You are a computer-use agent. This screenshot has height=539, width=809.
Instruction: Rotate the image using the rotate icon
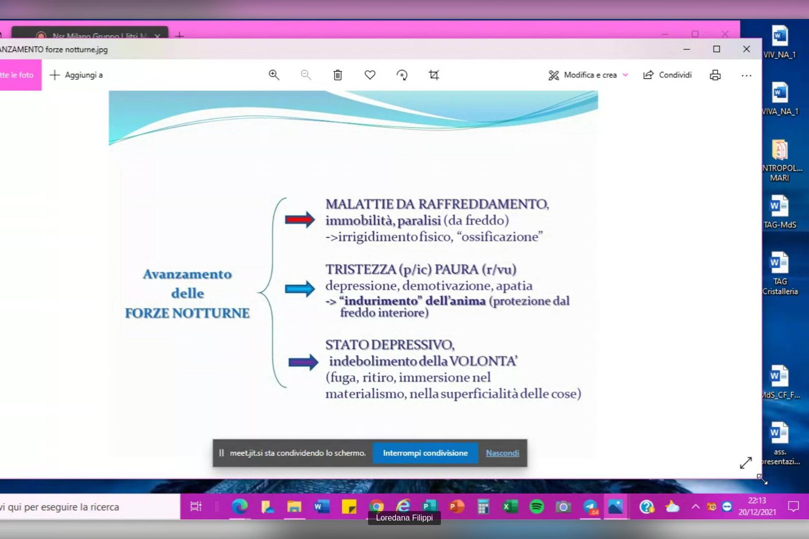(x=402, y=75)
